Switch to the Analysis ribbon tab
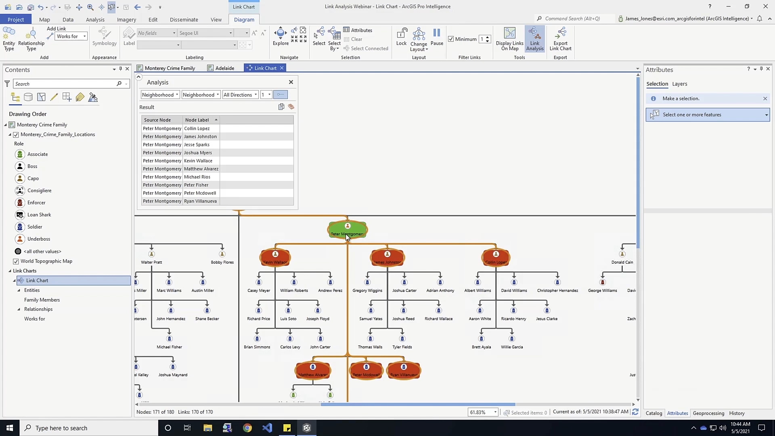 point(95,19)
